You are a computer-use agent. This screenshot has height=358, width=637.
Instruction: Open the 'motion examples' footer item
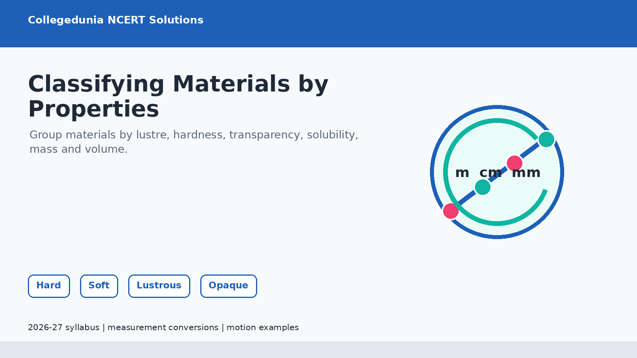click(262, 327)
